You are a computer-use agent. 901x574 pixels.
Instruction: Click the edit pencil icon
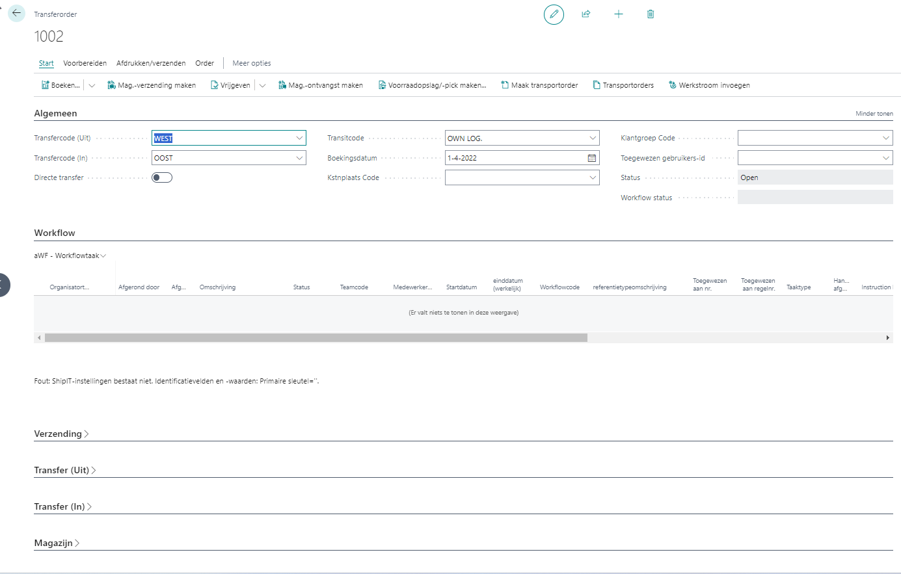coord(554,14)
